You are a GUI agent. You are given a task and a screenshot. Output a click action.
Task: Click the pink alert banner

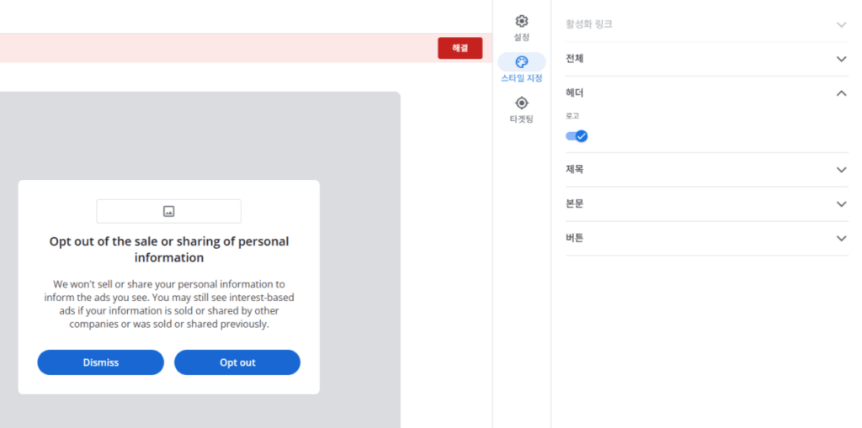tap(210, 48)
